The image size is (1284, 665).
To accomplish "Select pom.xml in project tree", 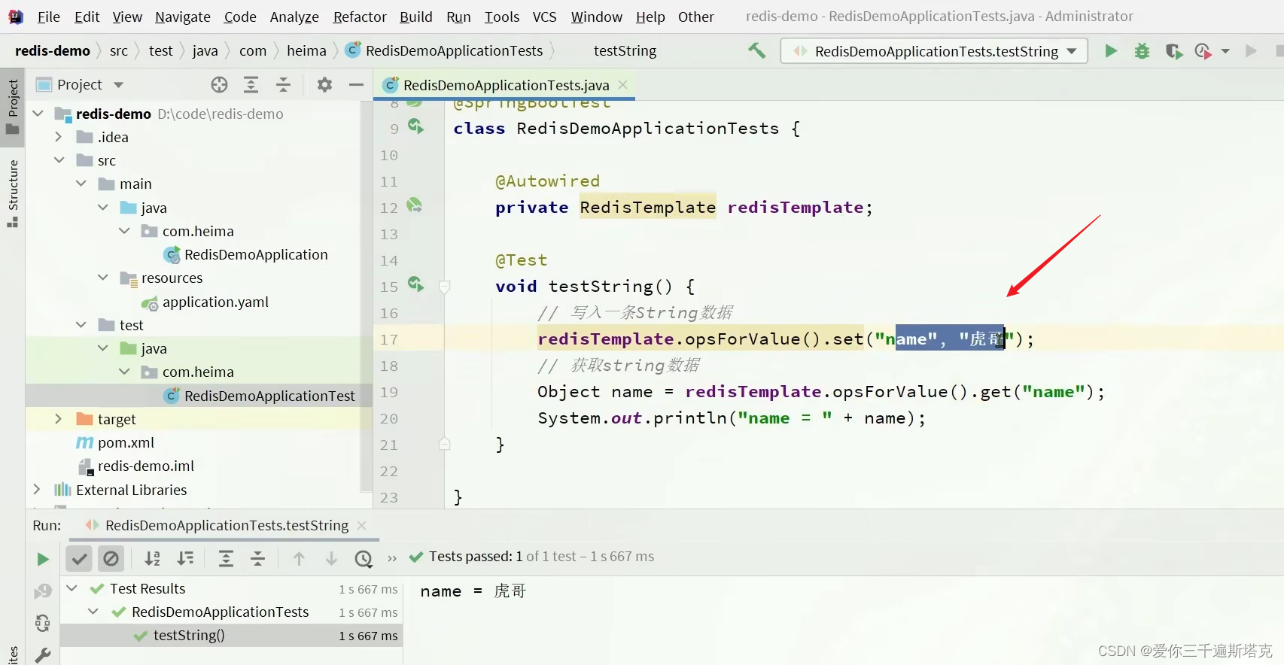I will pyautogui.click(x=126, y=442).
